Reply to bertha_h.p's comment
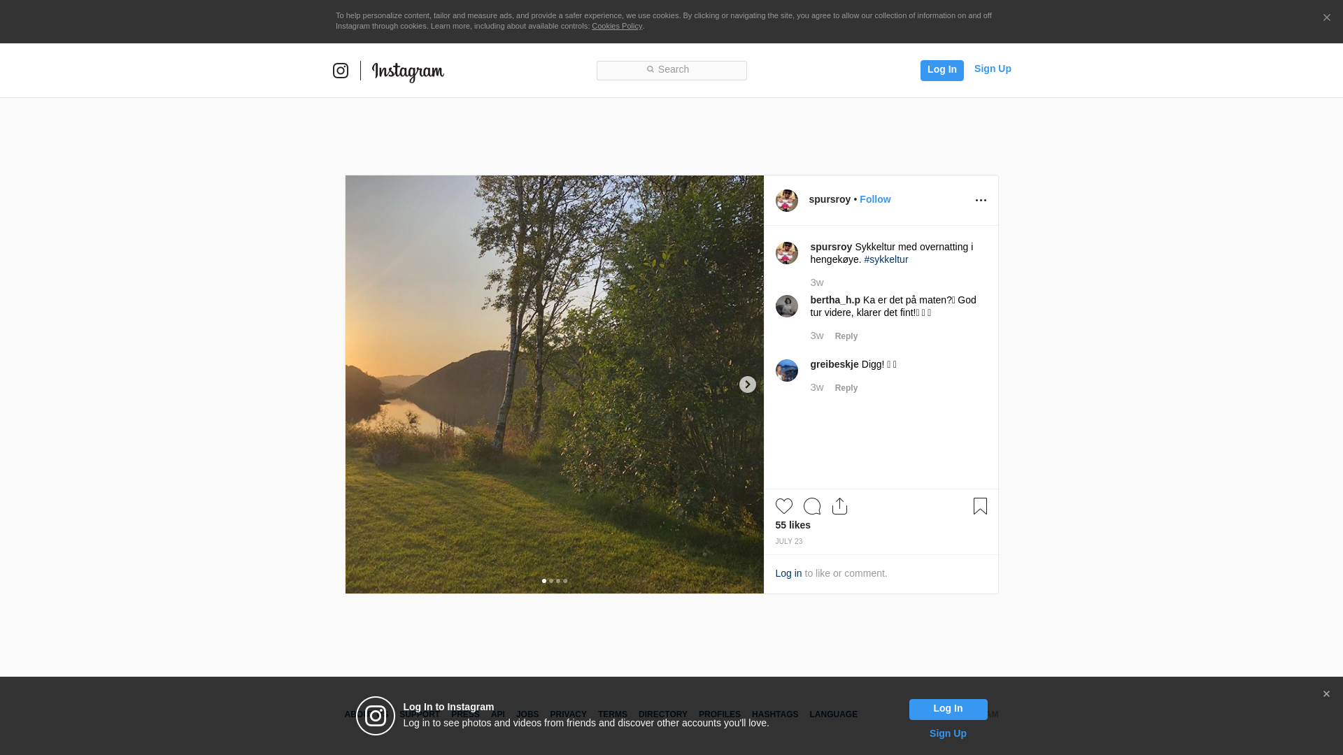Viewport: 1343px width, 755px height. click(846, 336)
